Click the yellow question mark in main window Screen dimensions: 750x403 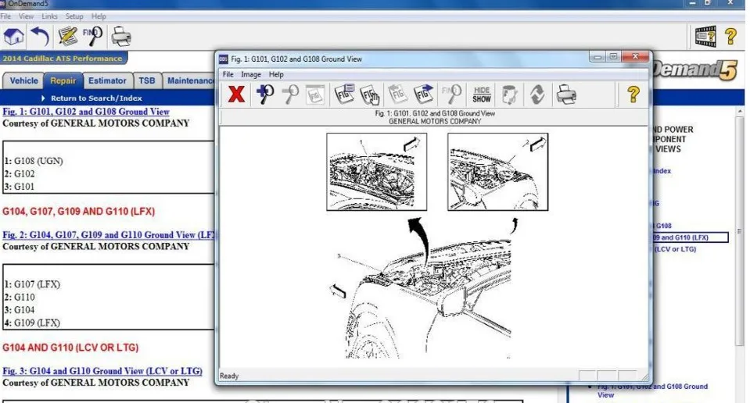pos(730,37)
